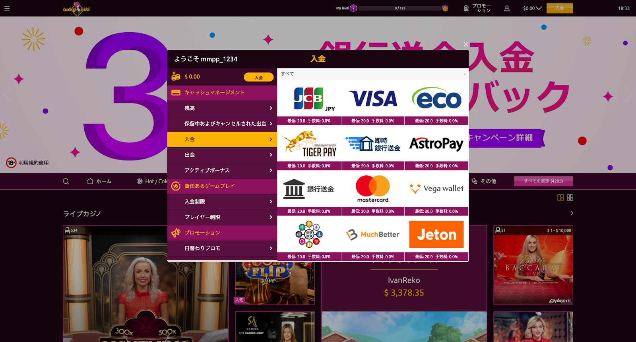Open the すべて payment filter dropdown
636x342 pixels.
click(373, 74)
